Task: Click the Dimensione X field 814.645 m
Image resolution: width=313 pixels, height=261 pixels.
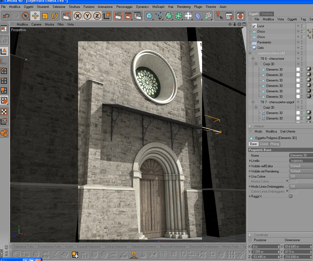Action: point(298,247)
